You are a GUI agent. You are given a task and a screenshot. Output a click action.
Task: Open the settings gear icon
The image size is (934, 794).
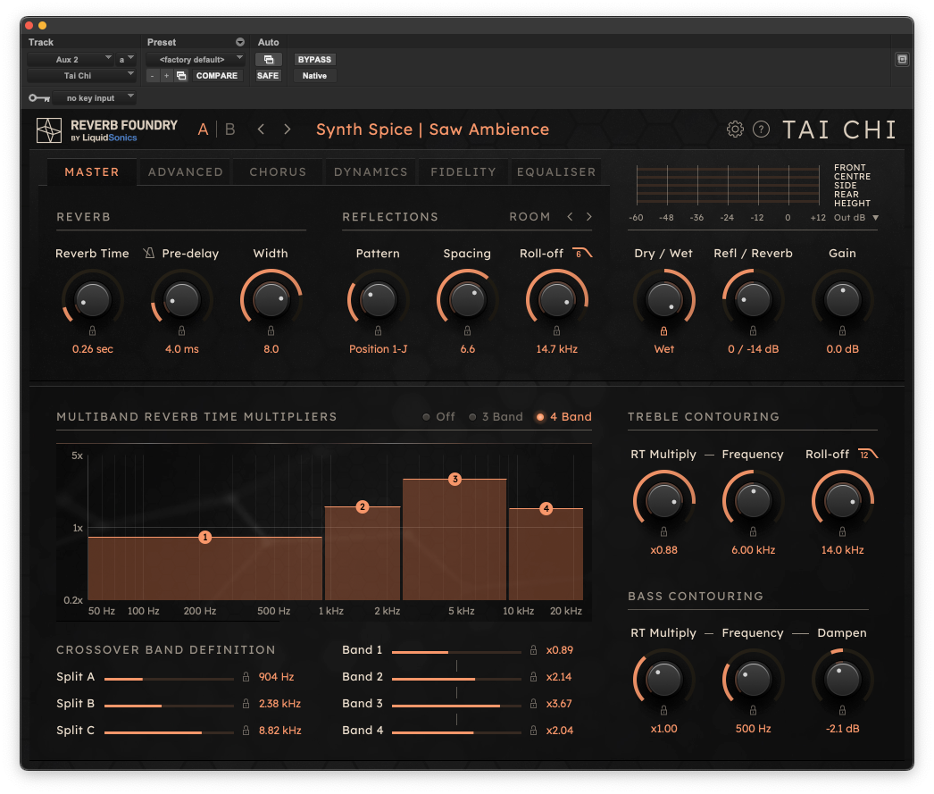click(735, 130)
